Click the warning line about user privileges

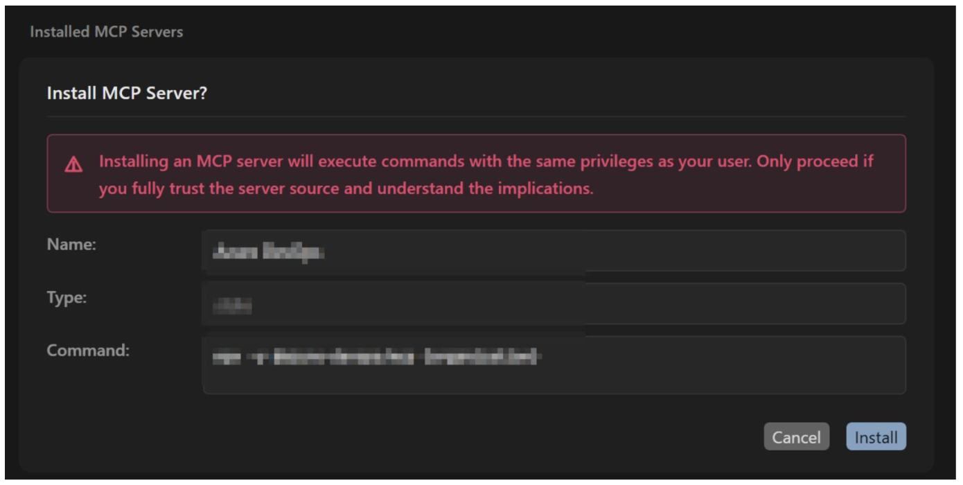coord(485,161)
